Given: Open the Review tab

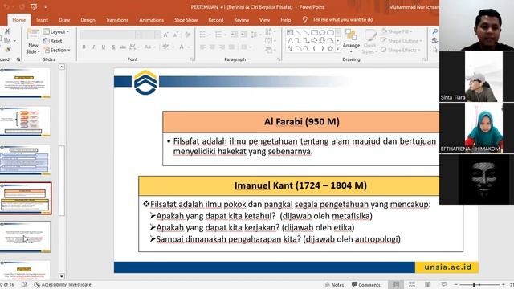Looking at the screenshot, I should [241, 20].
